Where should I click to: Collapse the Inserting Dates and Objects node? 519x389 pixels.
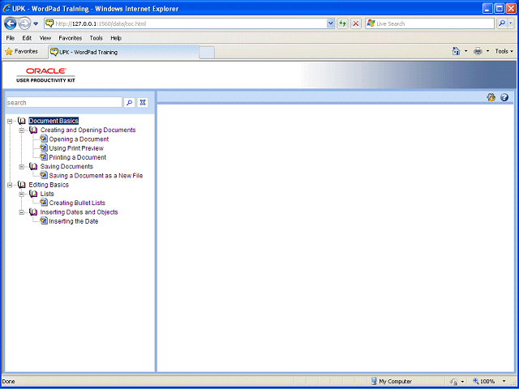pyautogui.click(x=22, y=212)
